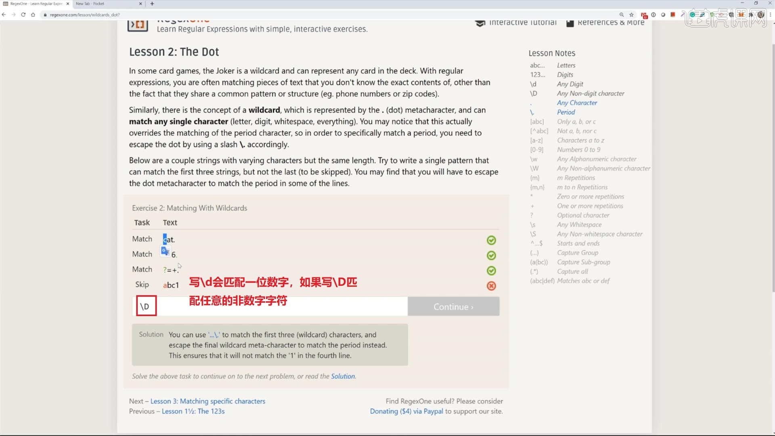775x436 pixels.
Task: Go to Lesson 3: Matching specific characters
Action: (x=208, y=401)
